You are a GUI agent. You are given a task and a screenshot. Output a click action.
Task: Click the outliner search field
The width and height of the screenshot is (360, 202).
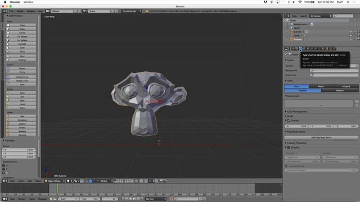tap(343, 16)
